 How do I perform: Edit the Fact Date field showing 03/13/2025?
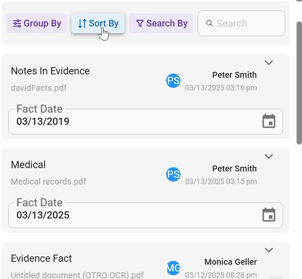[146, 215]
